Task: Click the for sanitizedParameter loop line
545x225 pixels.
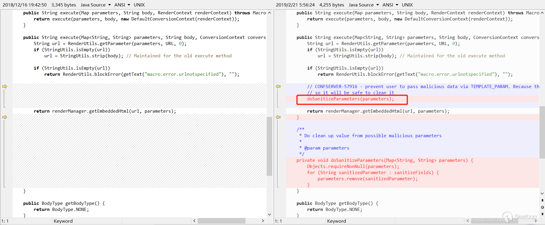Action: pyautogui.click(x=373, y=173)
